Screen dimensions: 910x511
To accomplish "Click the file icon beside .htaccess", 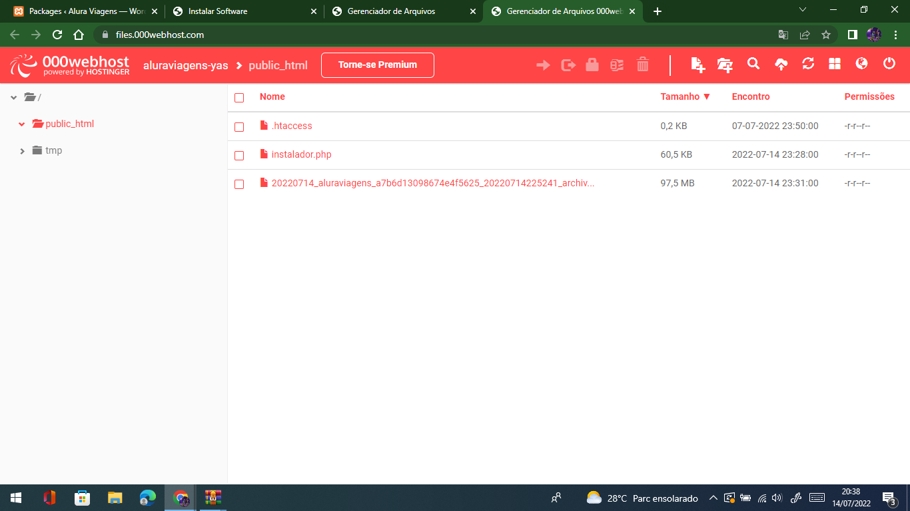I will tap(264, 126).
